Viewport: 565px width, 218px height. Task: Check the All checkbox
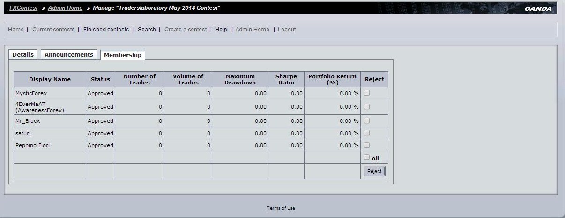click(x=367, y=158)
